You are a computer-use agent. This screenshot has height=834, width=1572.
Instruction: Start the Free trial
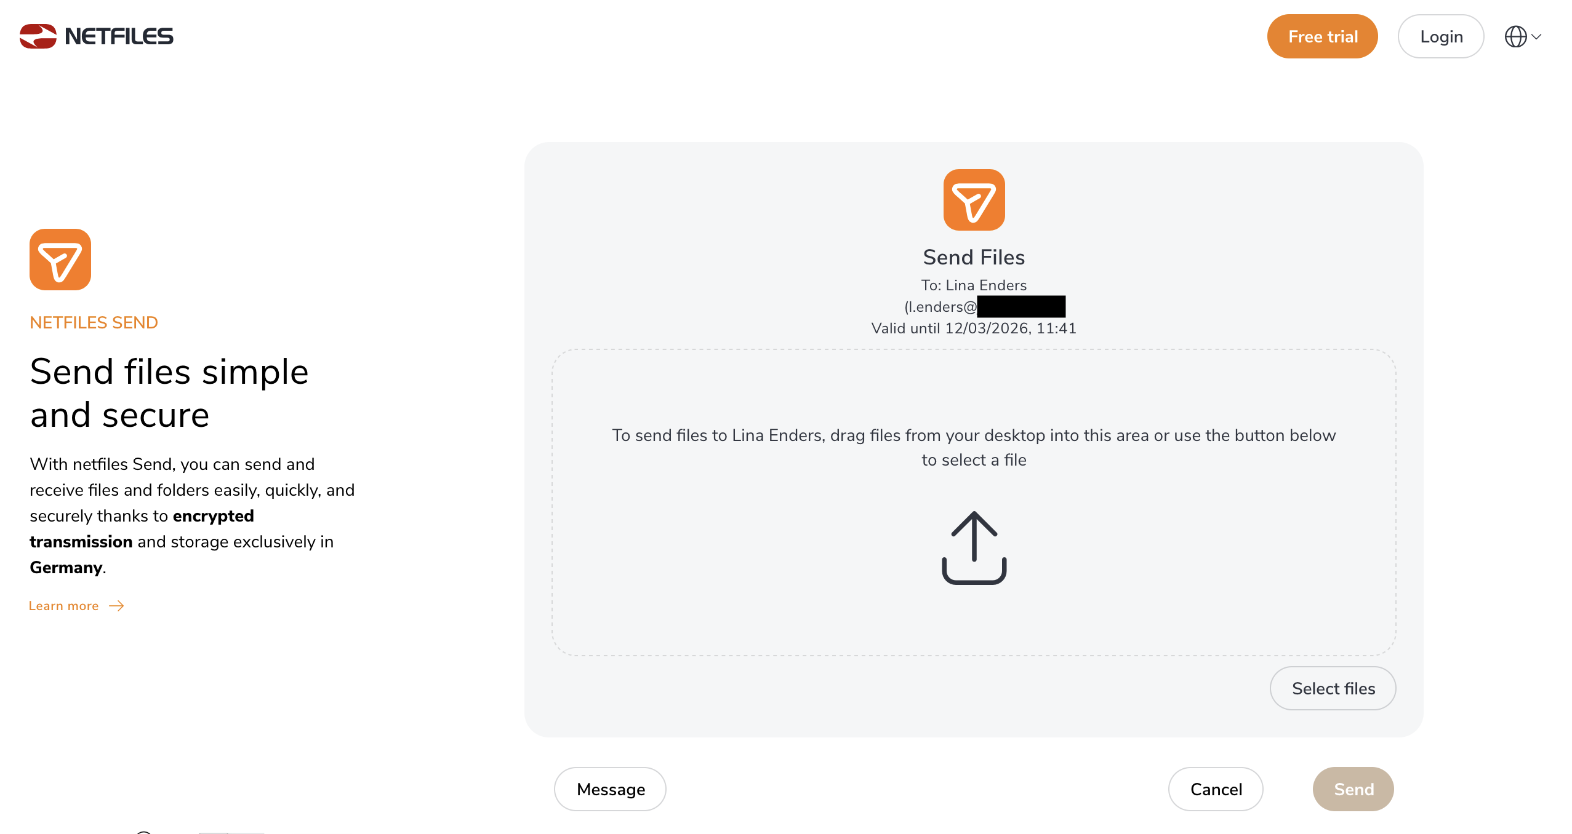pos(1322,37)
